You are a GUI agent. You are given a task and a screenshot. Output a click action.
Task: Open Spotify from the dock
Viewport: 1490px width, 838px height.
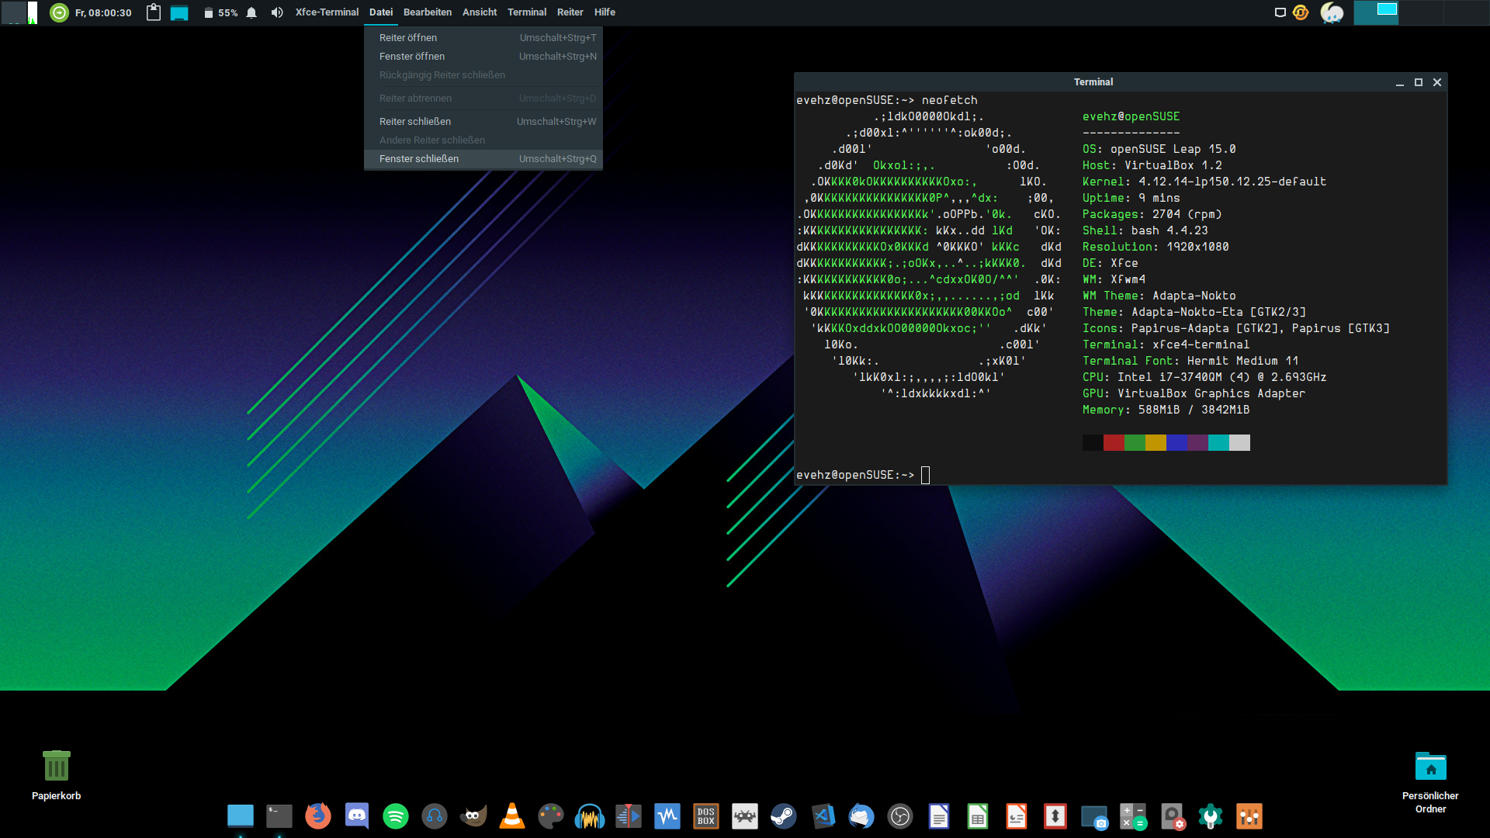tap(396, 816)
